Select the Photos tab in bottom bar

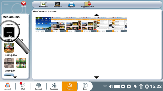pos(69,86)
